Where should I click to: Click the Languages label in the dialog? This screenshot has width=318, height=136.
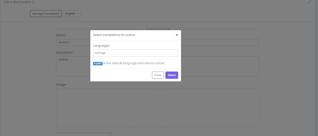(x=101, y=46)
